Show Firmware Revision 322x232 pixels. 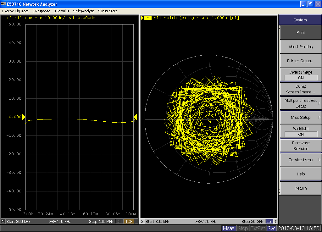click(x=301, y=146)
